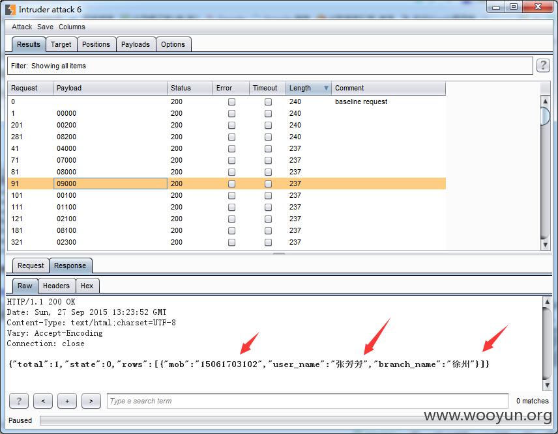Toggle Timeout checkbox in payload 00200 row
This screenshot has height=434, width=558.
click(269, 125)
